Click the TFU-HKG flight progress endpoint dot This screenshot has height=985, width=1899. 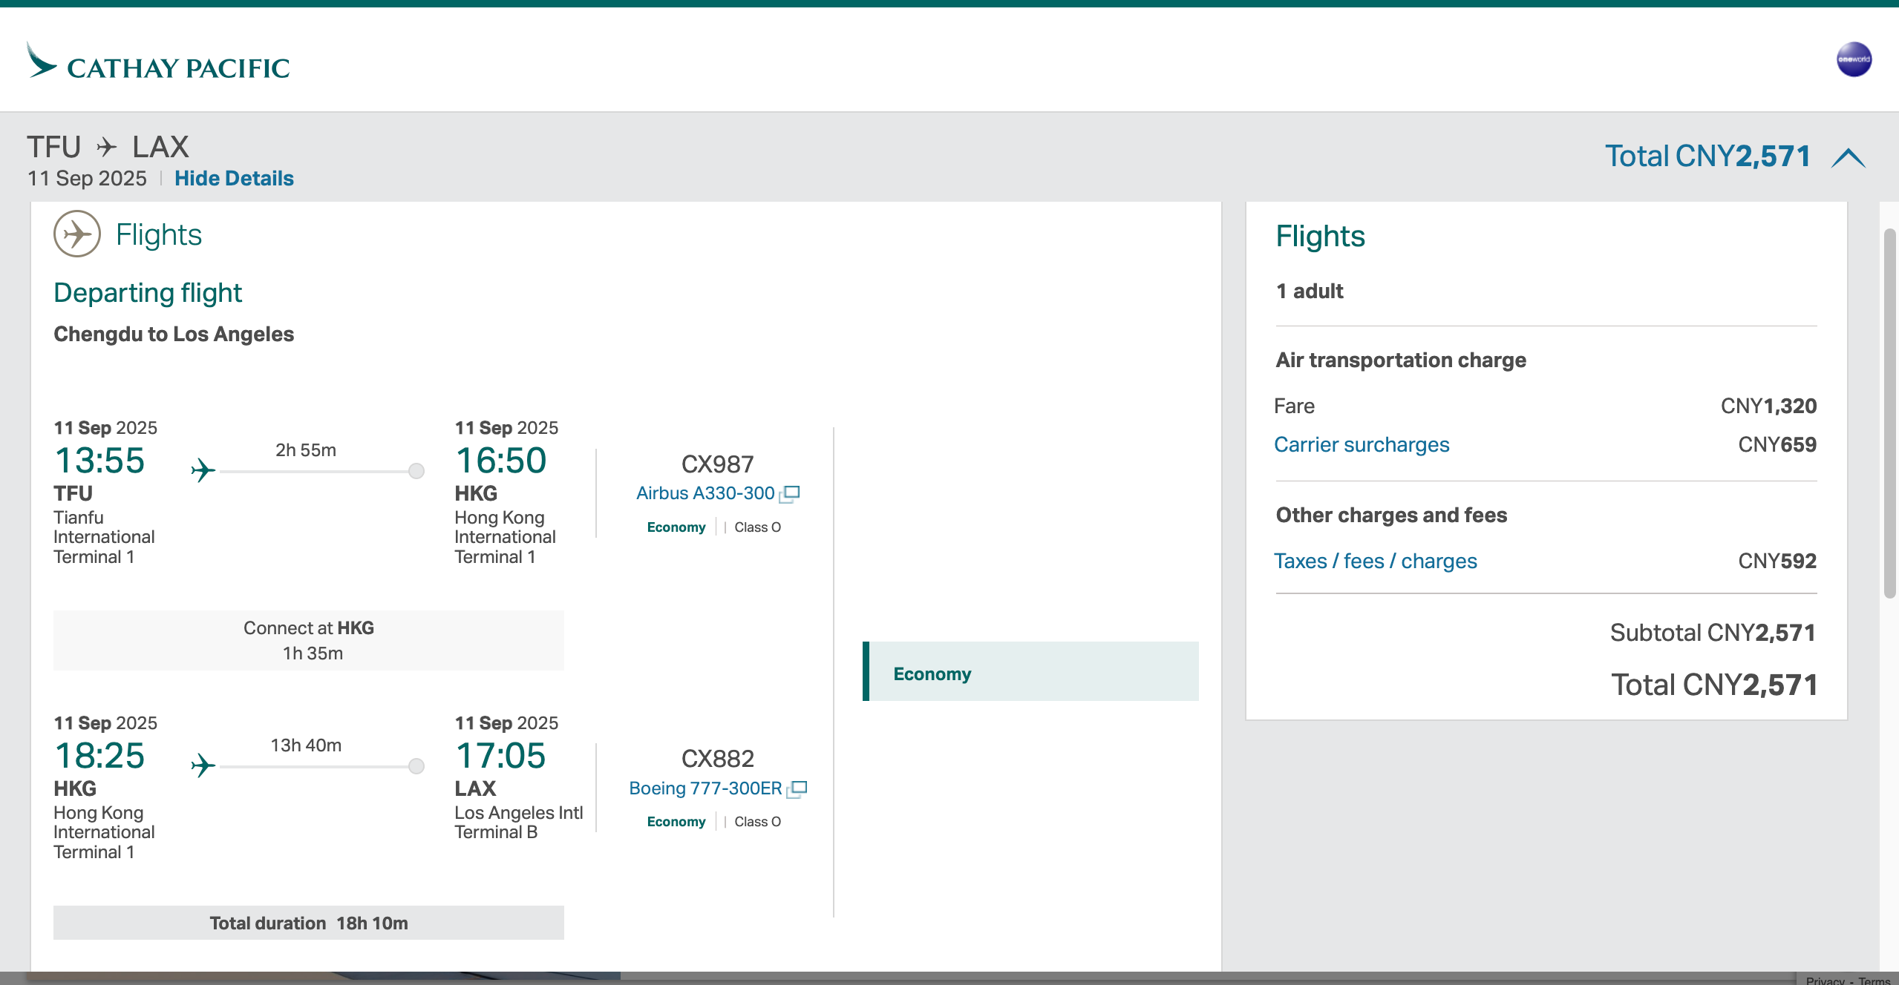click(x=416, y=471)
